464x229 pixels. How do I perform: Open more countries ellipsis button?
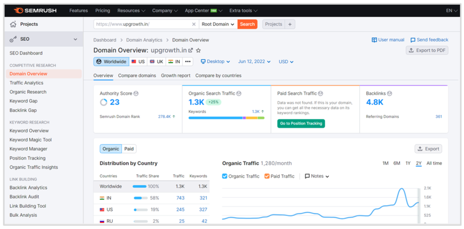pos(188,62)
